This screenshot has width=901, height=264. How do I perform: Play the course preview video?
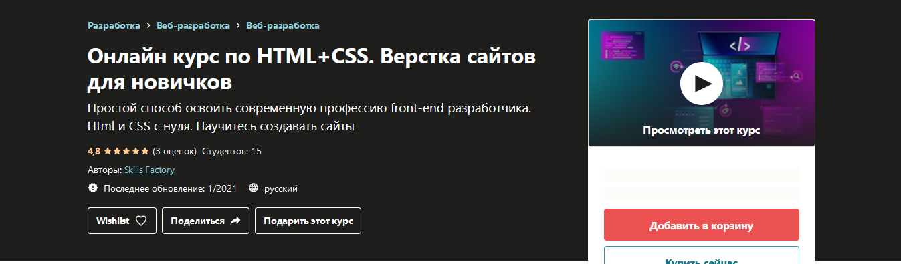[701, 84]
